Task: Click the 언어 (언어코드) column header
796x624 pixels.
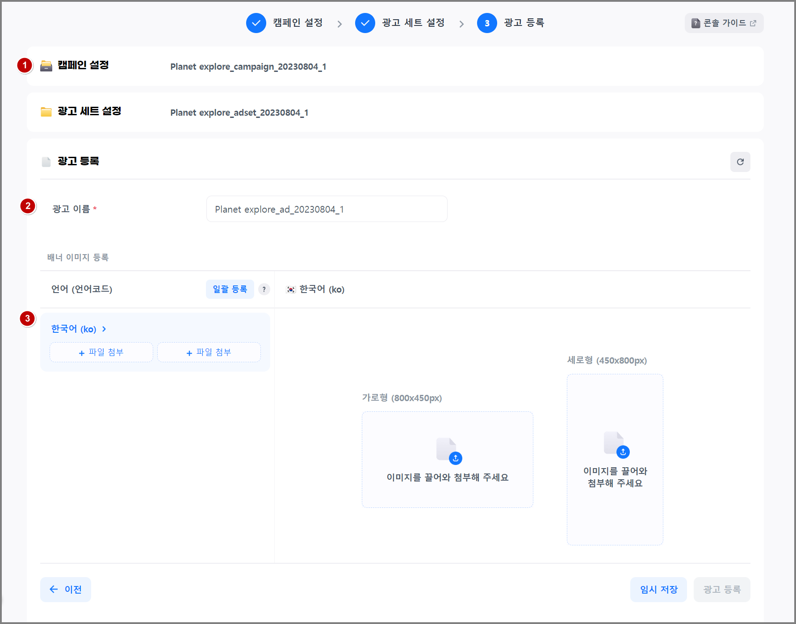Action: pyautogui.click(x=82, y=289)
